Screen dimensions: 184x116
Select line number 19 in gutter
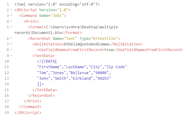[7, 112]
